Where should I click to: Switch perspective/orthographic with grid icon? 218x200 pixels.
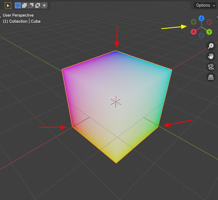click(211, 77)
